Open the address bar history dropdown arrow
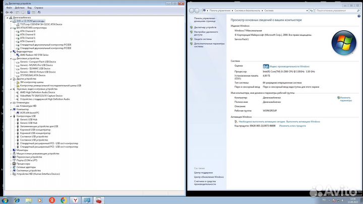Viewport: 363px width, 204px height. 307,11
